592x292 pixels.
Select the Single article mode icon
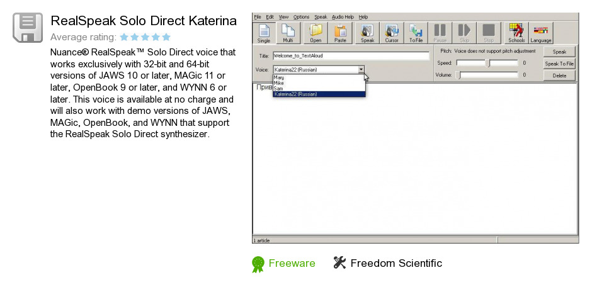264,33
